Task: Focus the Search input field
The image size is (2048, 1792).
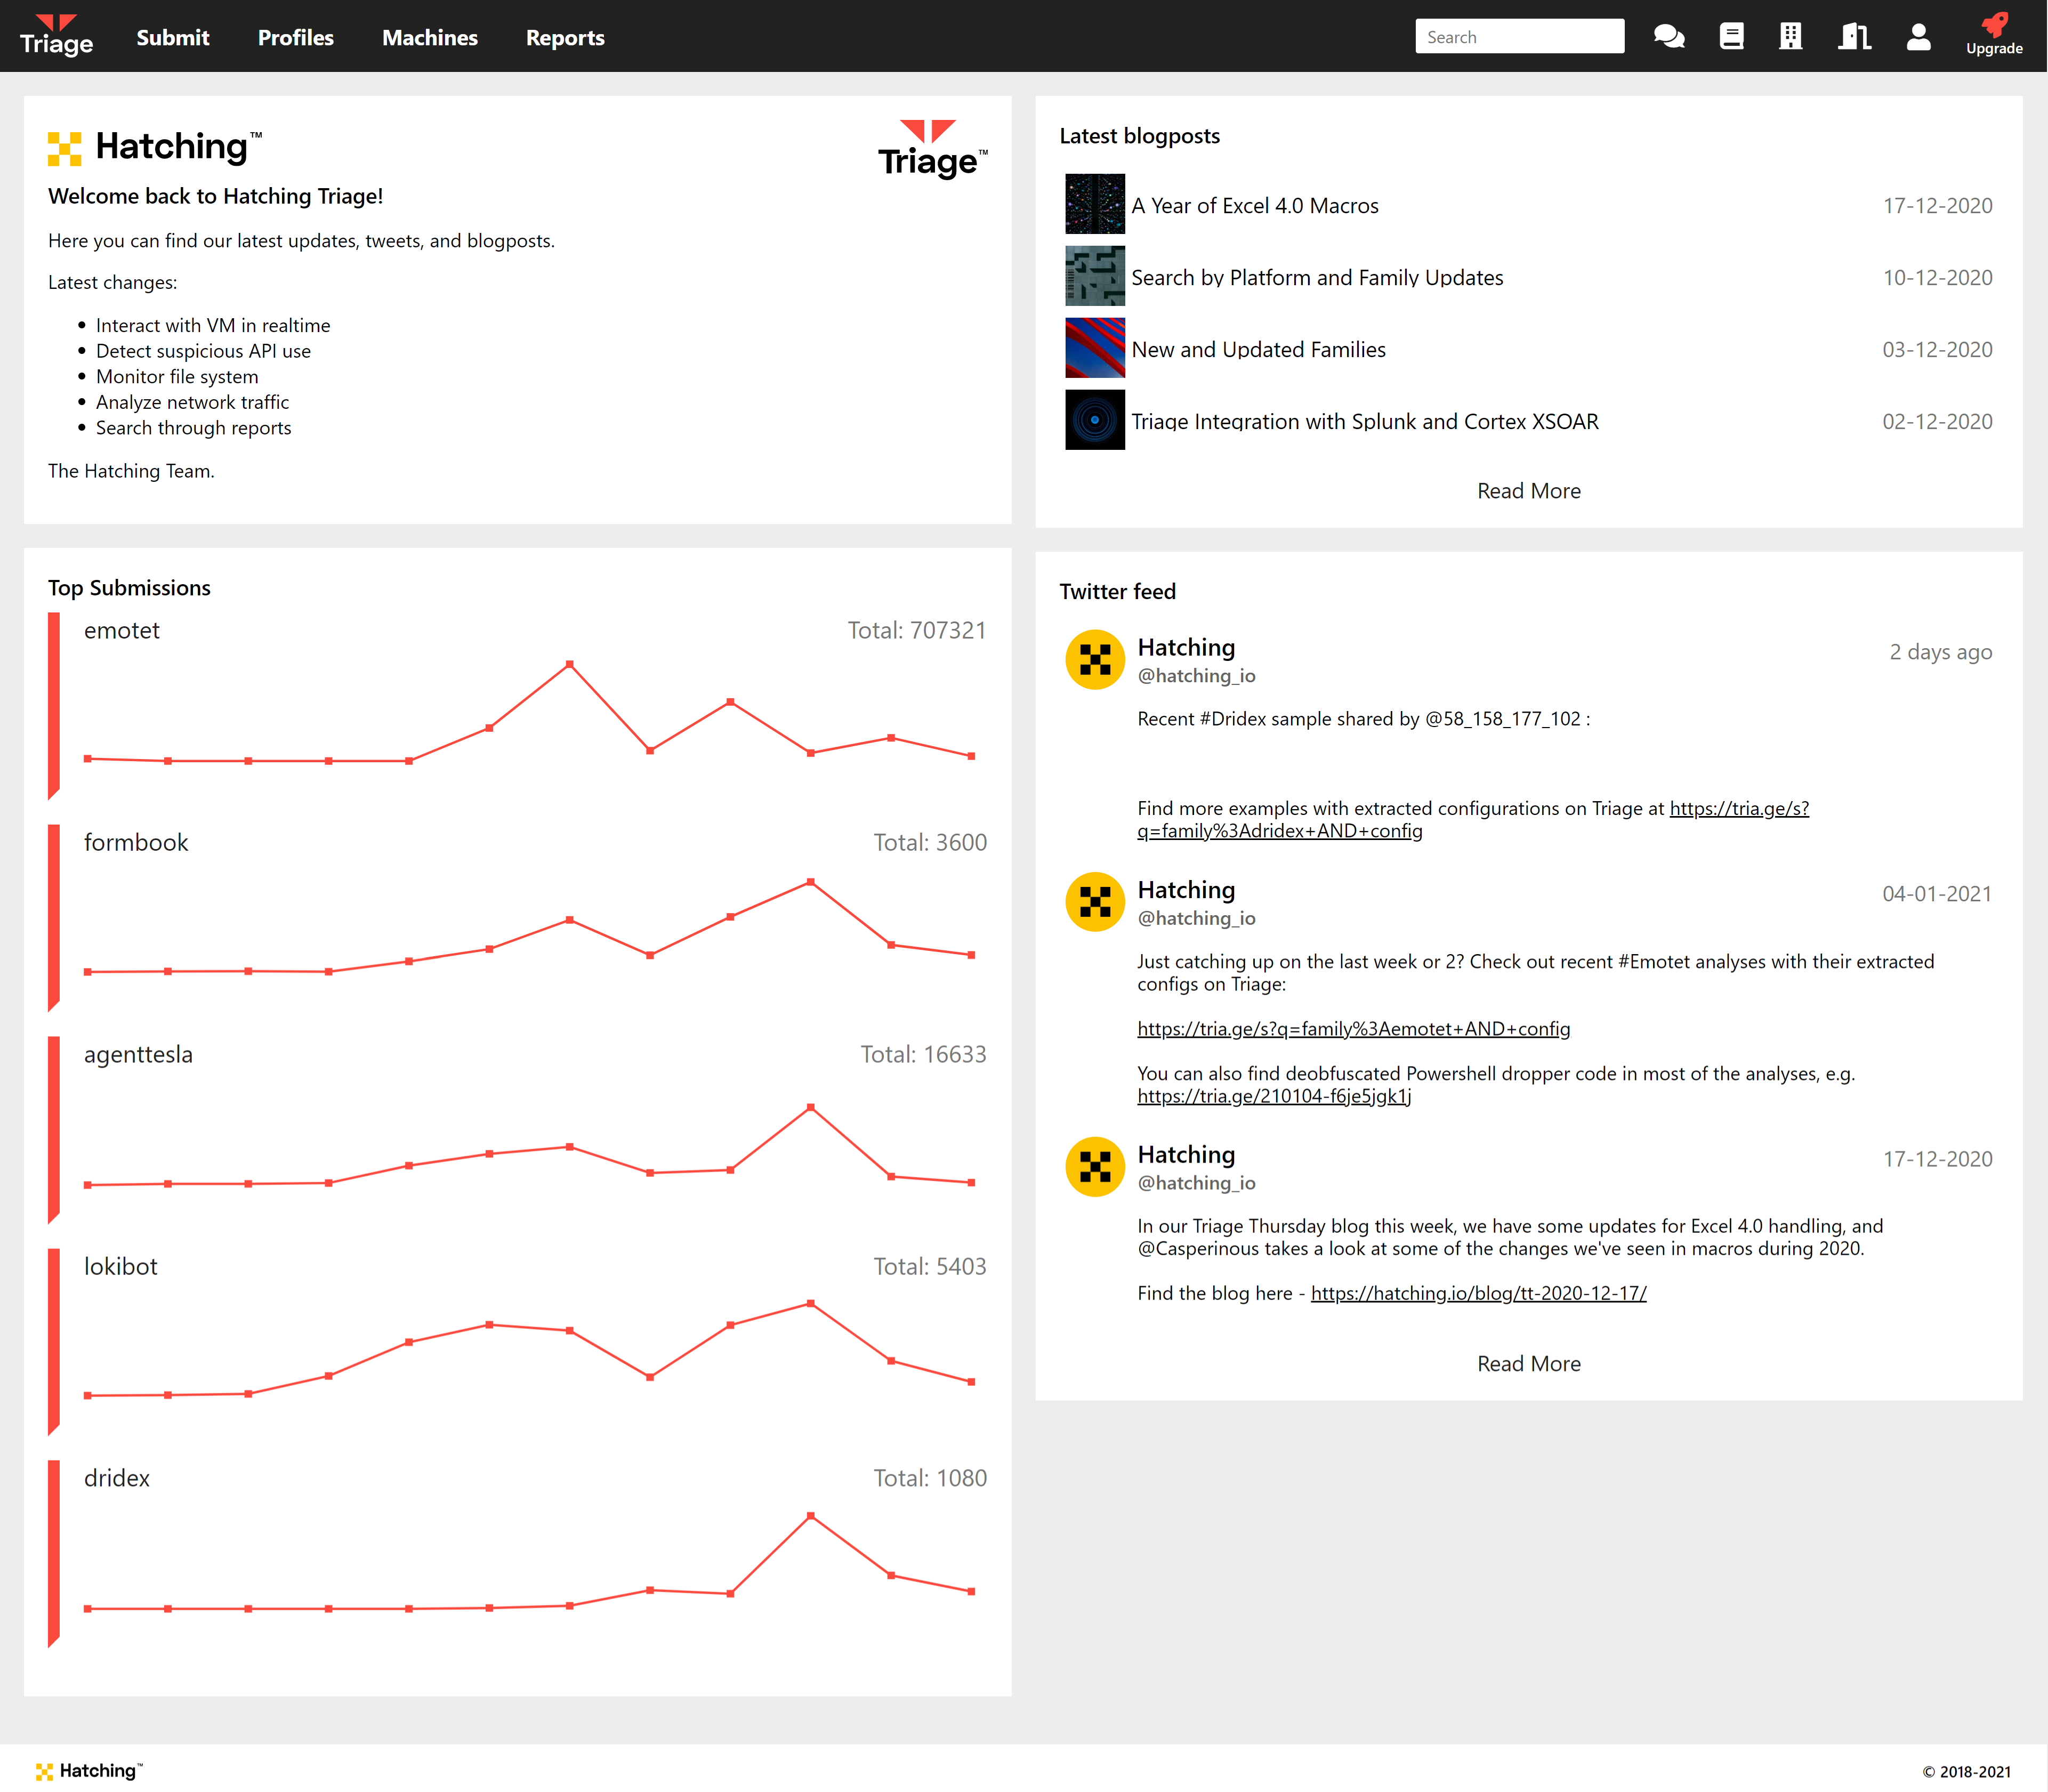Action: click(x=1519, y=37)
